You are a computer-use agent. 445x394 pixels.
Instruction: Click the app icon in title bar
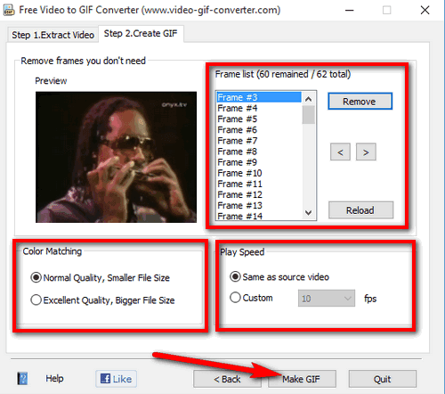click(x=9, y=10)
